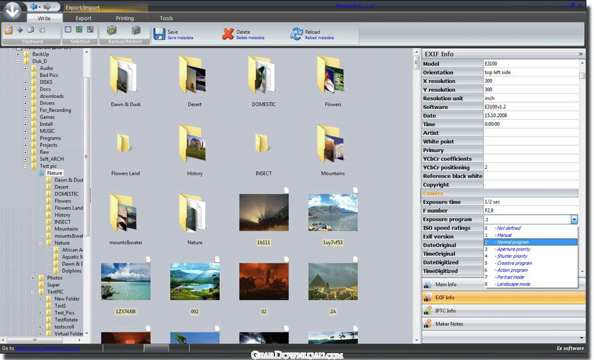Go forward with the gray arrow
Screen dimensions: 594x360
coord(48,7)
